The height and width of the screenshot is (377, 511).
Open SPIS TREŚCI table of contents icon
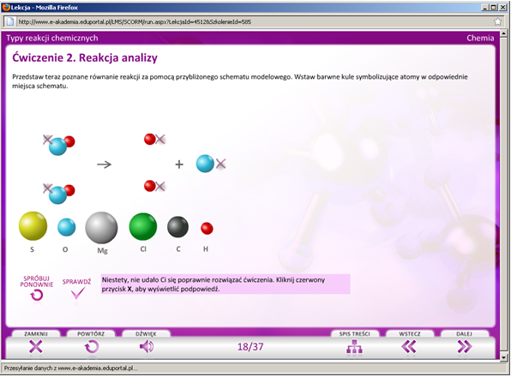pyautogui.click(x=354, y=346)
